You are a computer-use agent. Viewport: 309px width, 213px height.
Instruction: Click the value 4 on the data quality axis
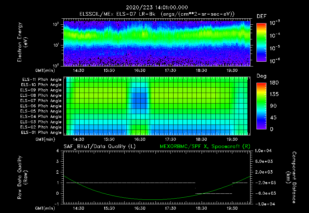click(57, 151)
